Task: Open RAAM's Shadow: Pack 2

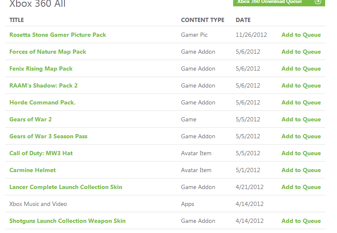Action: [43, 85]
